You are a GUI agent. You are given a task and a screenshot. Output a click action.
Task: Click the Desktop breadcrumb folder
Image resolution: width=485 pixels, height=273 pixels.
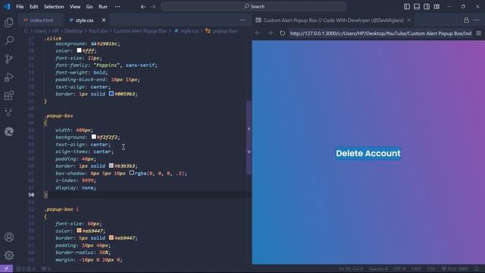click(74, 31)
